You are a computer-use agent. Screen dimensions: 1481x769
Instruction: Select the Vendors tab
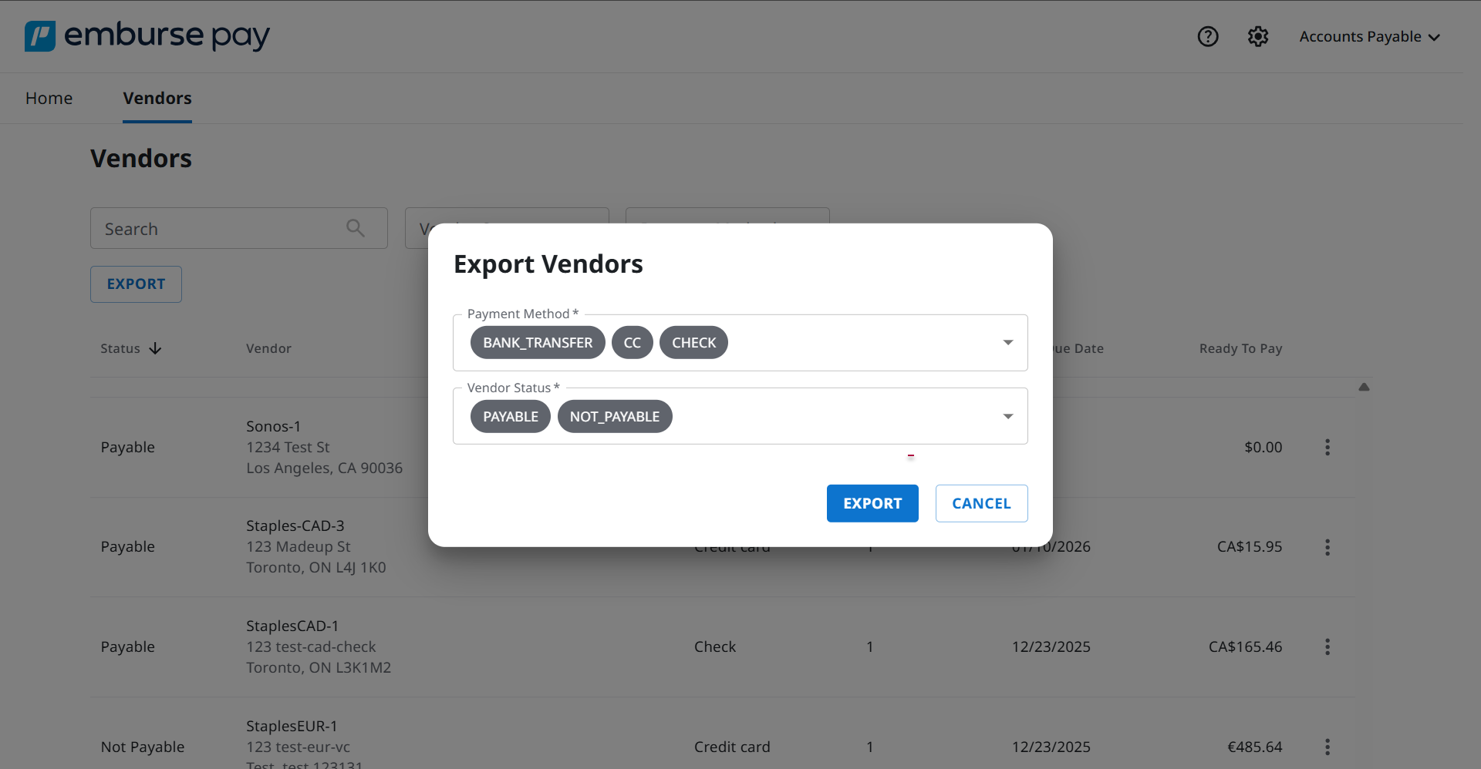pyautogui.click(x=157, y=98)
